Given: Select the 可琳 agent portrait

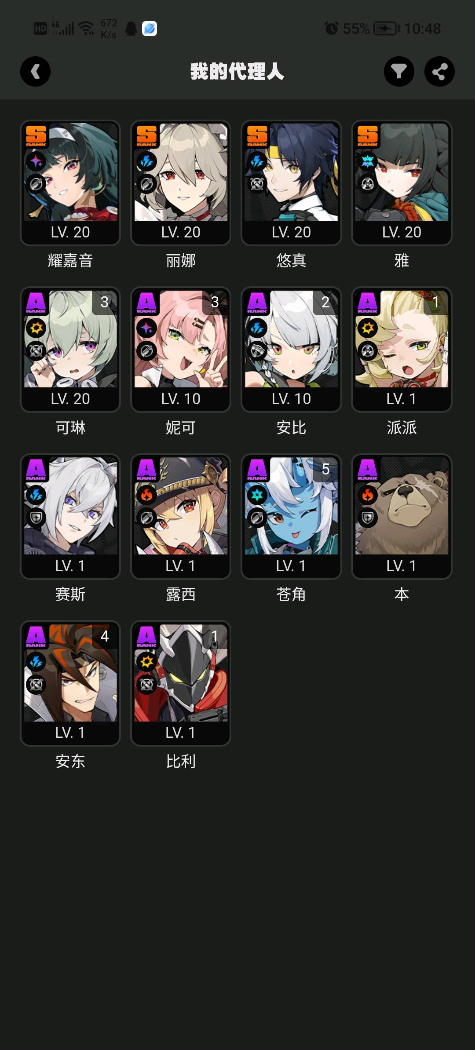Looking at the screenshot, I should coord(70,339).
